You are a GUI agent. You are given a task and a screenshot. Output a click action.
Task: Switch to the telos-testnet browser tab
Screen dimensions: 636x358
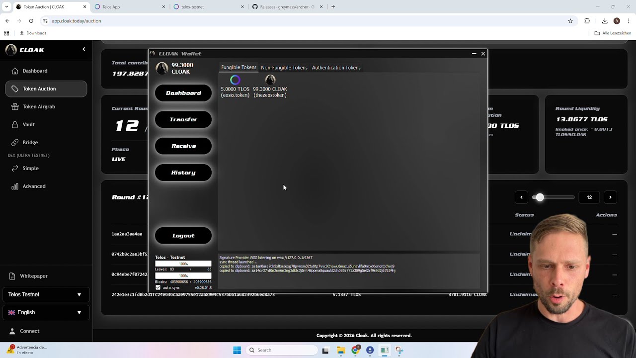[x=209, y=7]
